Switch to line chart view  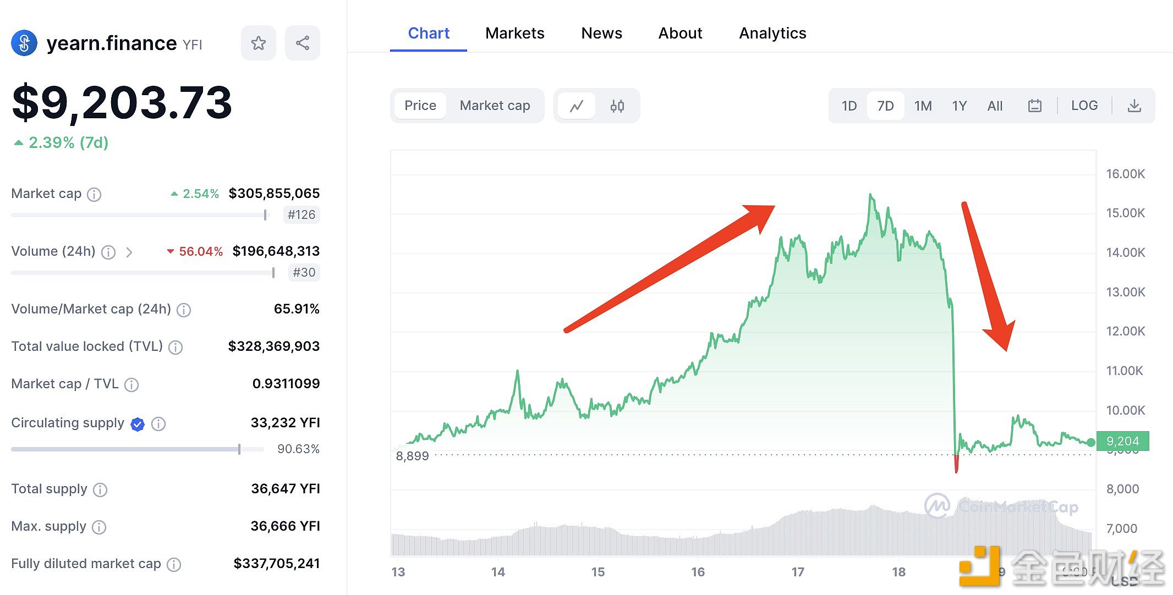(x=576, y=106)
